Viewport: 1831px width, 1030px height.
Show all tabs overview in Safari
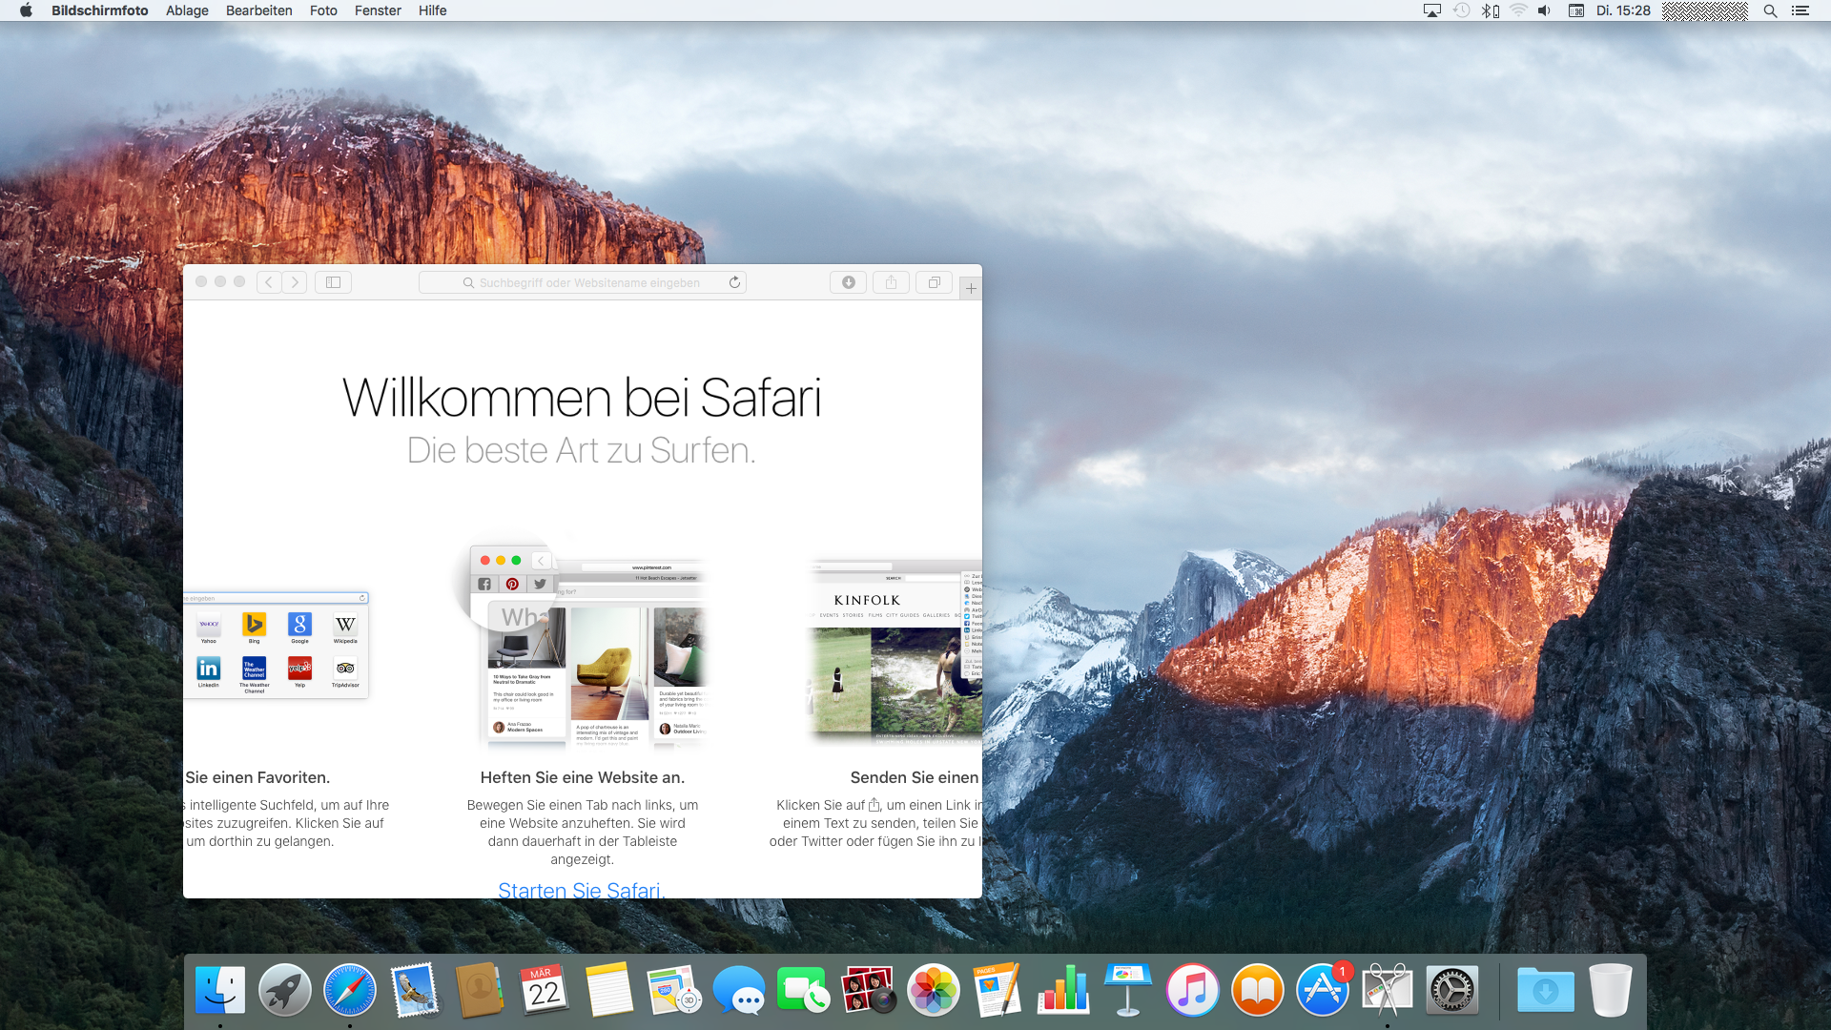(934, 282)
